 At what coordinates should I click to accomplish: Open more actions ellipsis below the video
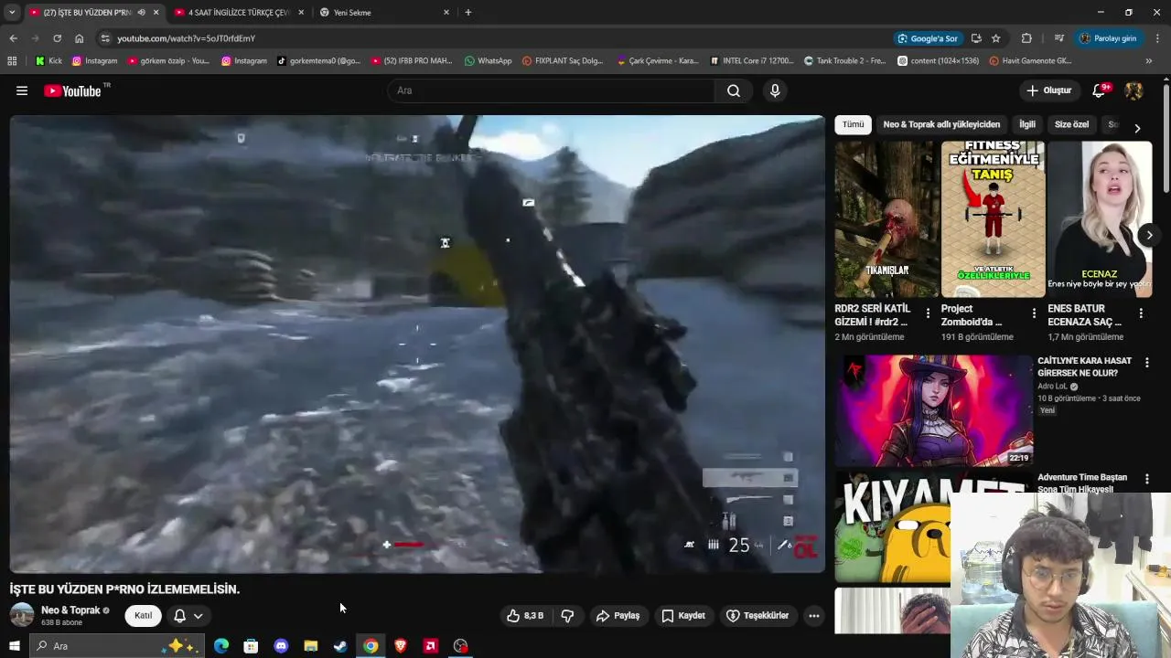813,616
